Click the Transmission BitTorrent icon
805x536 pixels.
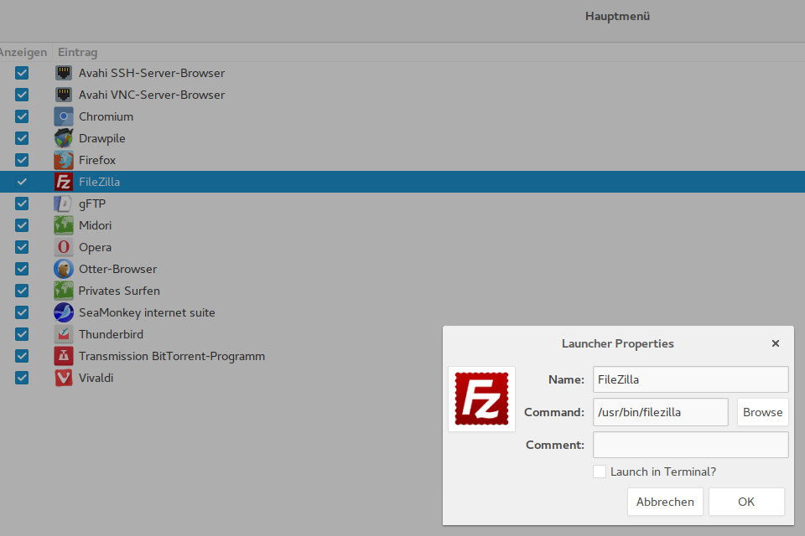coord(64,356)
